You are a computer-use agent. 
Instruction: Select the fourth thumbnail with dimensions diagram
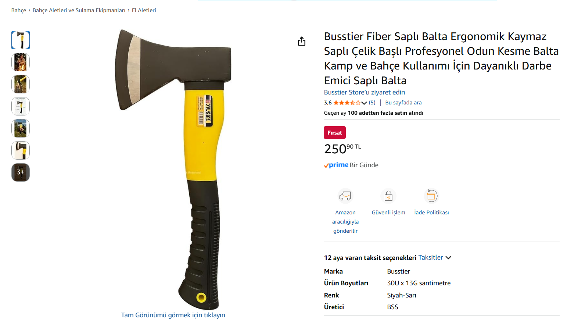[x=21, y=106]
